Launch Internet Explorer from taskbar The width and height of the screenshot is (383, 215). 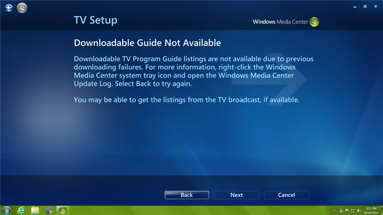click(x=21, y=211)
